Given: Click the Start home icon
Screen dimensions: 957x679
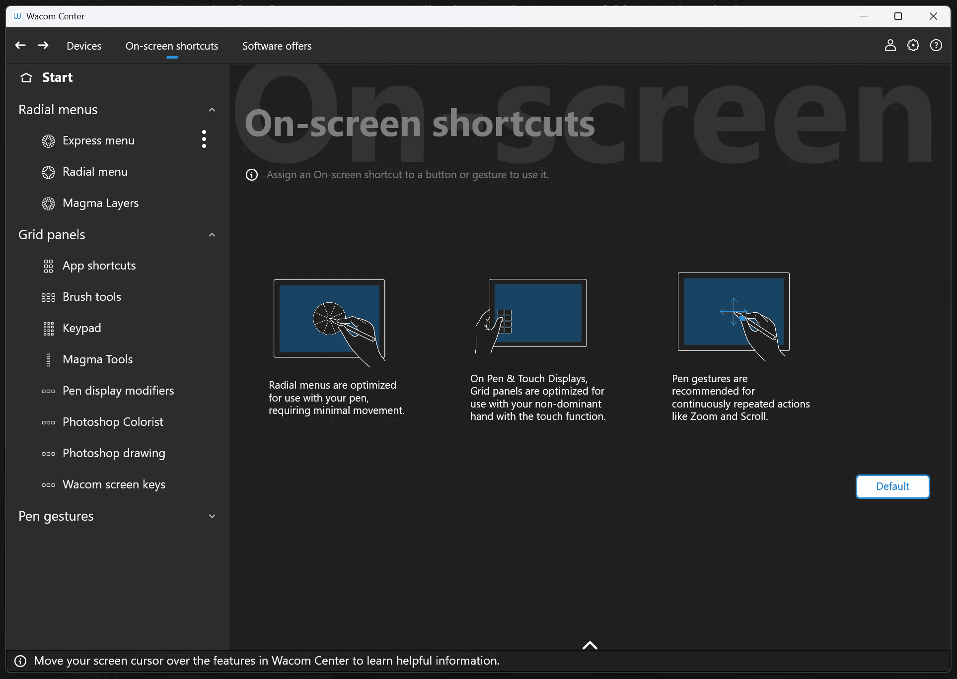Looking at the screenshot, I should point(26,77).
